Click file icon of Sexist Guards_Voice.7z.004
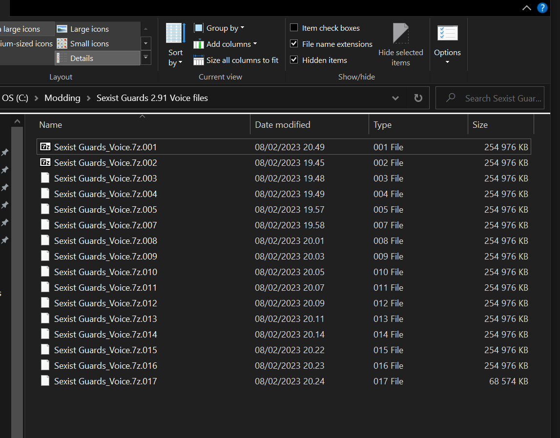 [x=45, y=193]
